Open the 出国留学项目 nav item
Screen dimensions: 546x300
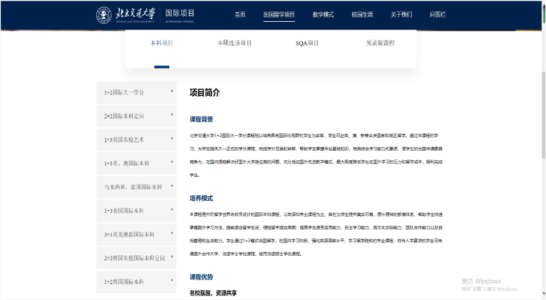279,15
